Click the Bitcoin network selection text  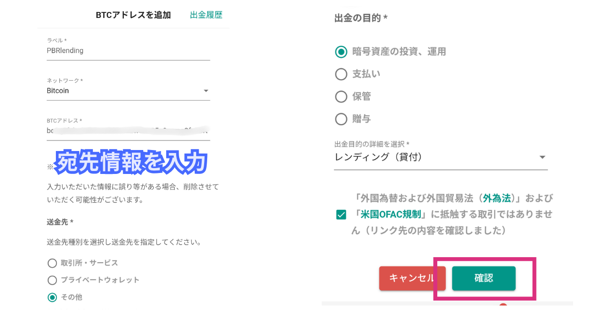tap(58, 91)
